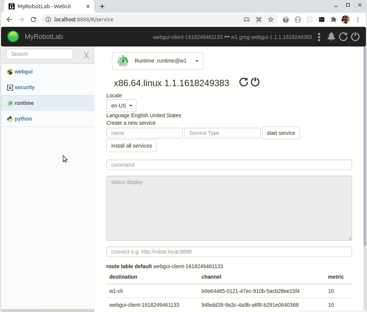Select webgui service in sidebar
The height and width of the screenshot is (312, 367).
tap(23, 72)
